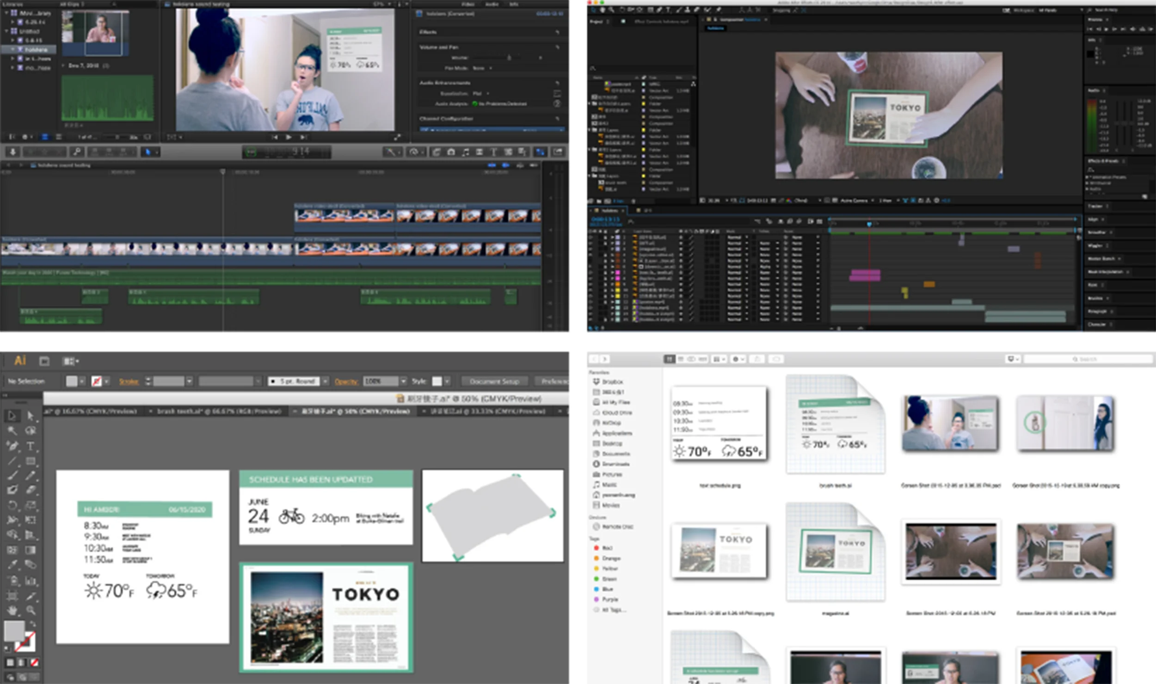Viewport: 1156px width, 684px height.
Task: Switch to the 16.67% CMYK document tab
Action: click(91, 411)
